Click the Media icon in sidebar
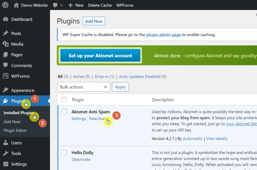Image resolution: width=257 pixels, height=170 pixels. click(x=6, y=44)
